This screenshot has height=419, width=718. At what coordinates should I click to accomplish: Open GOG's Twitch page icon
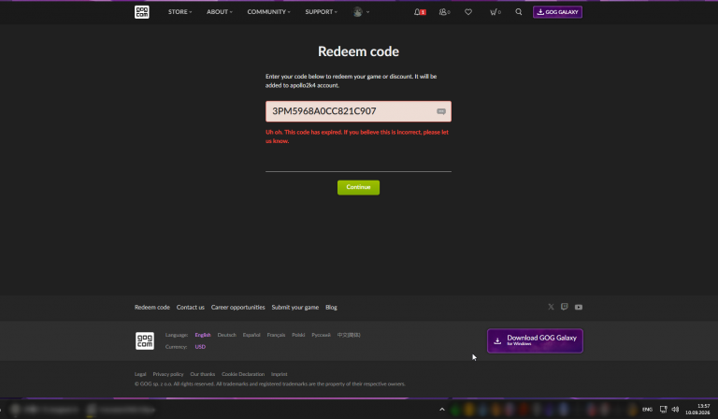pyautogui.click(x=564, y=307)
